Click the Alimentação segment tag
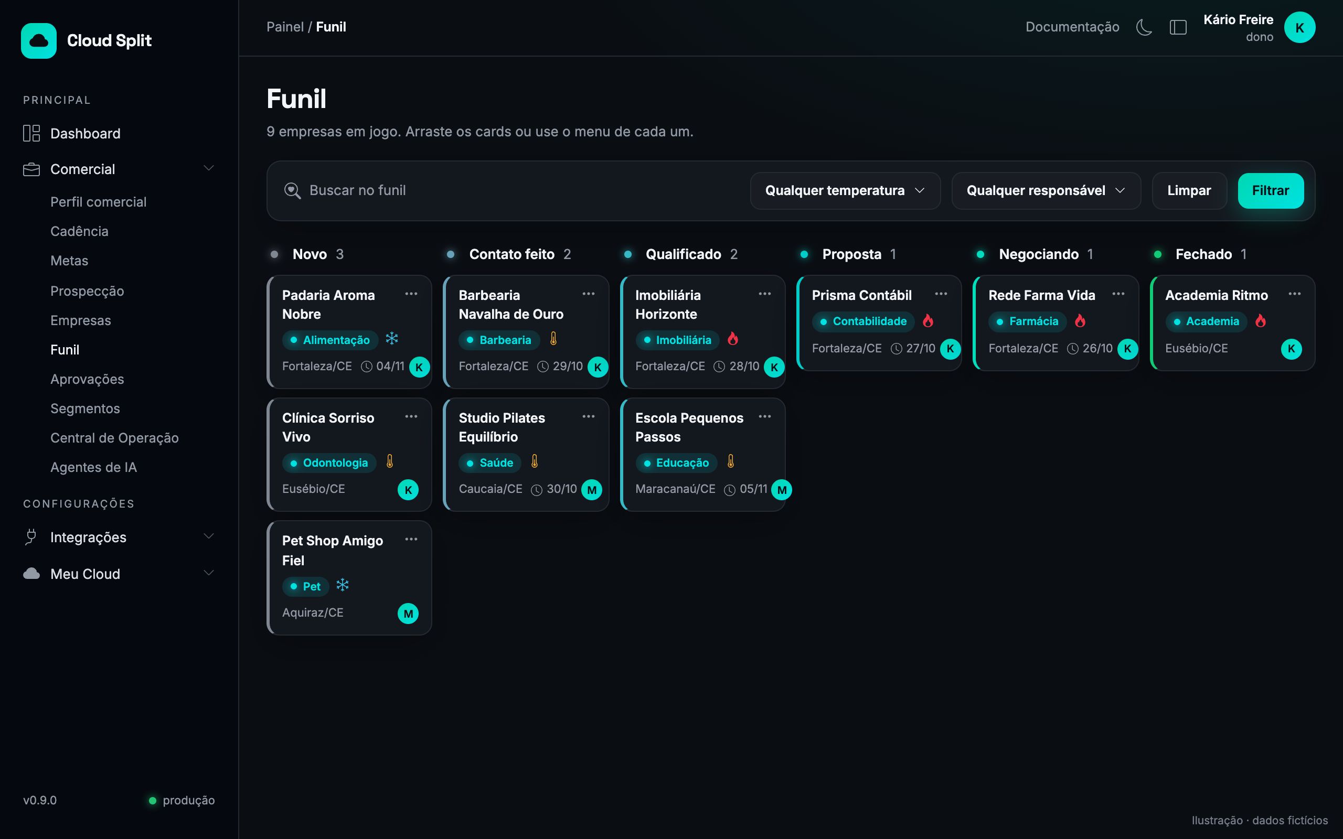The height and width of the screenshot is (839, 1343). tap(329, 340)
